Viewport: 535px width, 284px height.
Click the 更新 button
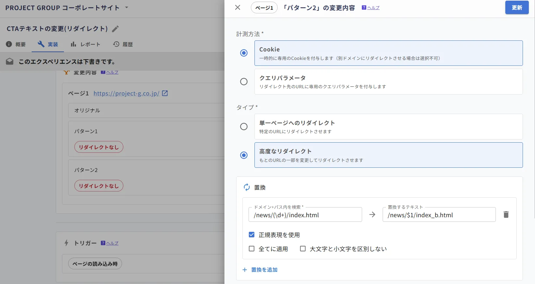(517, 7)
